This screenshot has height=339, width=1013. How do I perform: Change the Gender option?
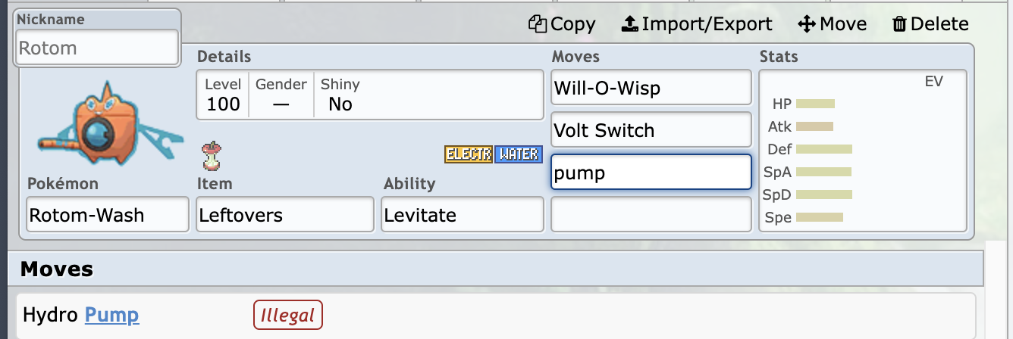[281, 95]
